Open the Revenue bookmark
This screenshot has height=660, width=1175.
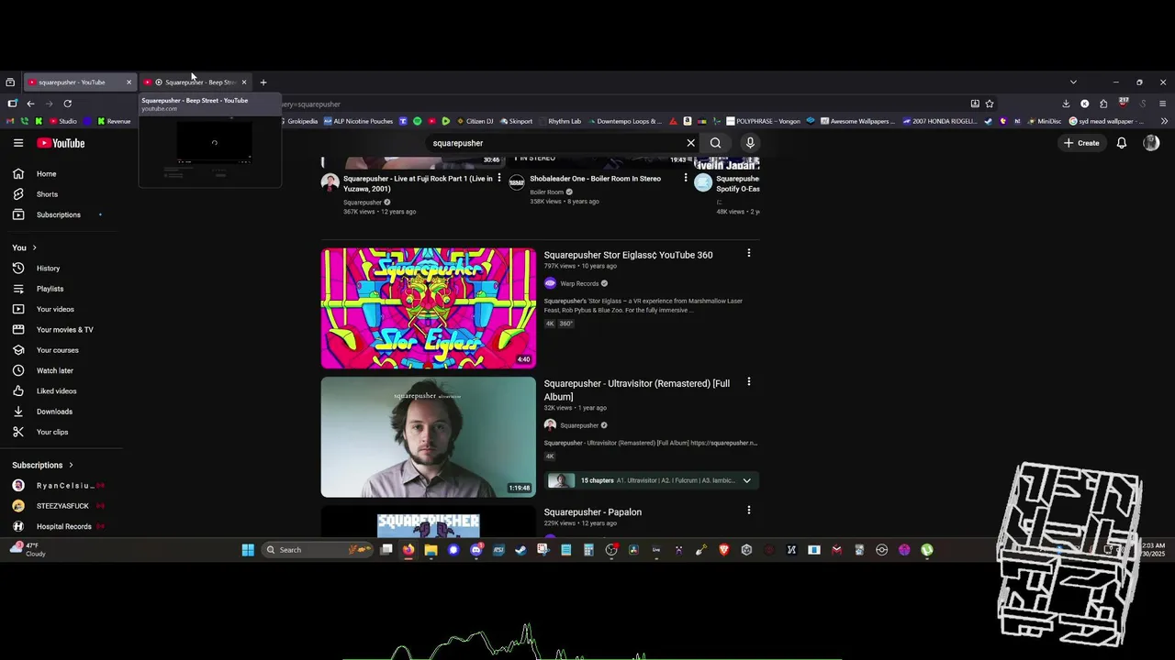coord(114,121)
